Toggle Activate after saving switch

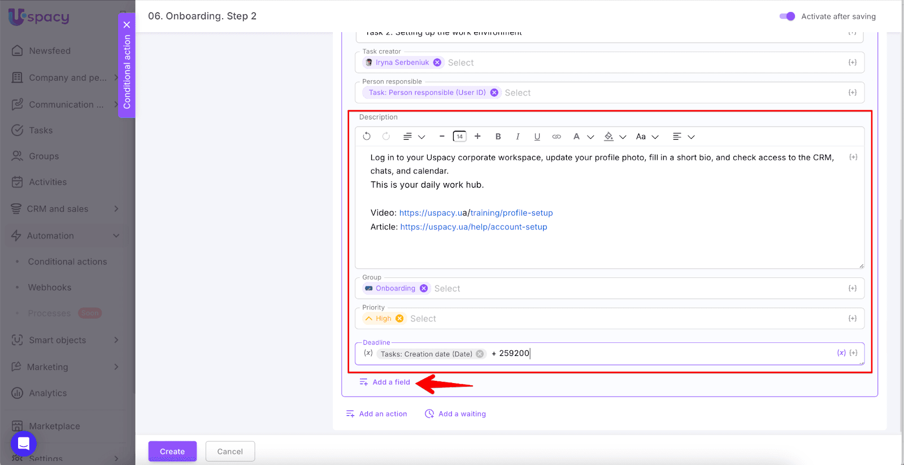(x=787, y=16)
